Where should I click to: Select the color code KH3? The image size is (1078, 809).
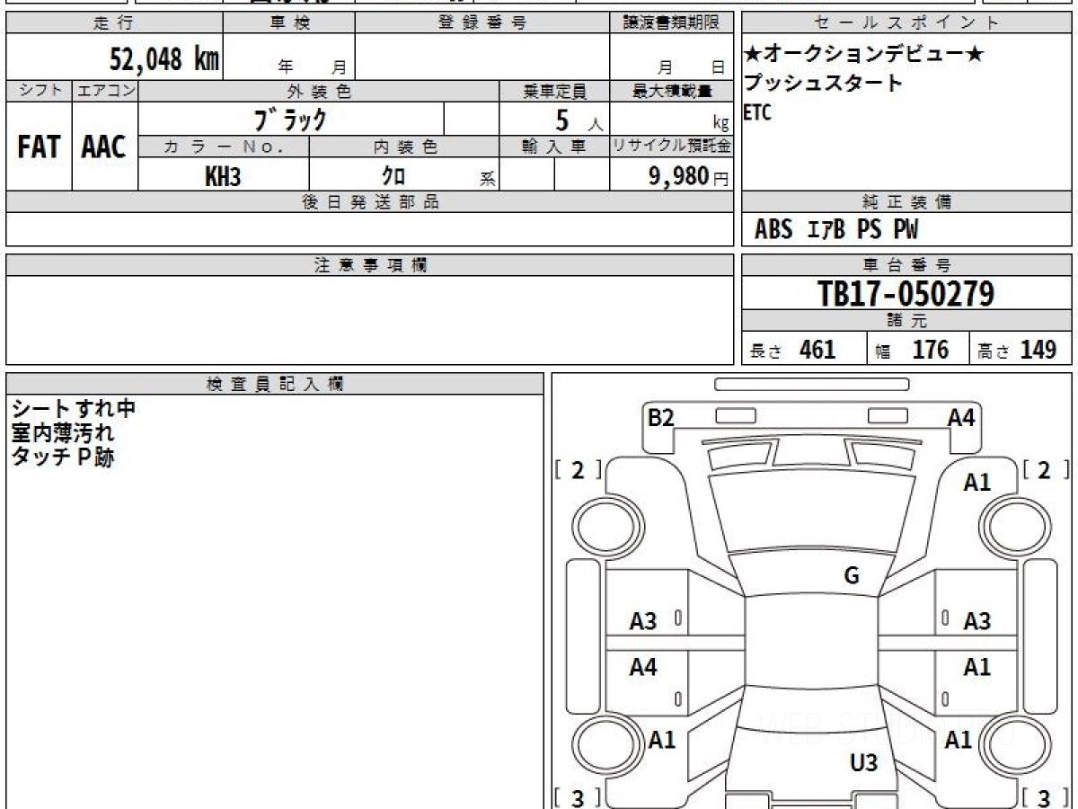coord(223,176)
